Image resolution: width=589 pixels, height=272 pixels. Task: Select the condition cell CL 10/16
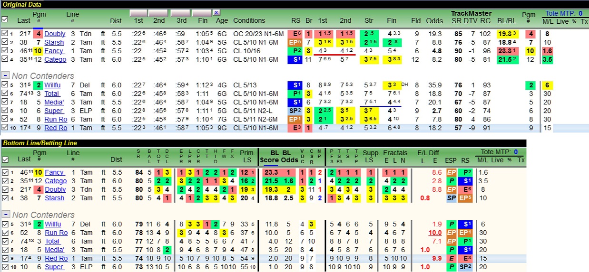pyautogui.click(x=247, y=51)
